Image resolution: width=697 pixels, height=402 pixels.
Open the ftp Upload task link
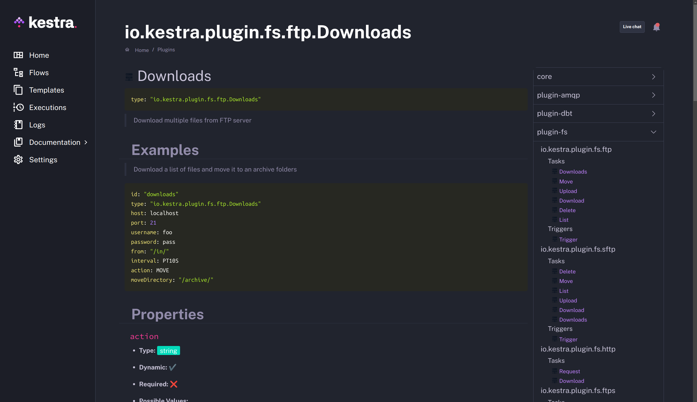568,191
